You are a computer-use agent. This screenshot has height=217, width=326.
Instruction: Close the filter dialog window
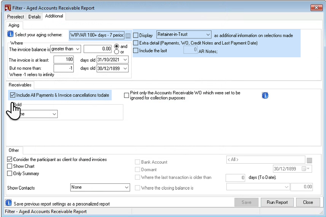[316, 8]
